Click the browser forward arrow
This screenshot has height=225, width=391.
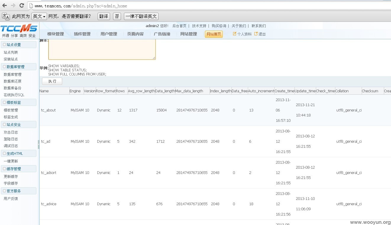[13, 5]
